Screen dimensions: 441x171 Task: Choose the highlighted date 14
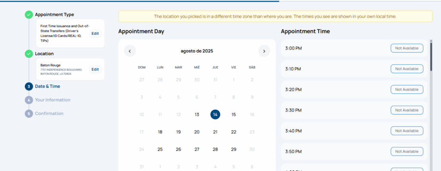click(x=215, y=114)
